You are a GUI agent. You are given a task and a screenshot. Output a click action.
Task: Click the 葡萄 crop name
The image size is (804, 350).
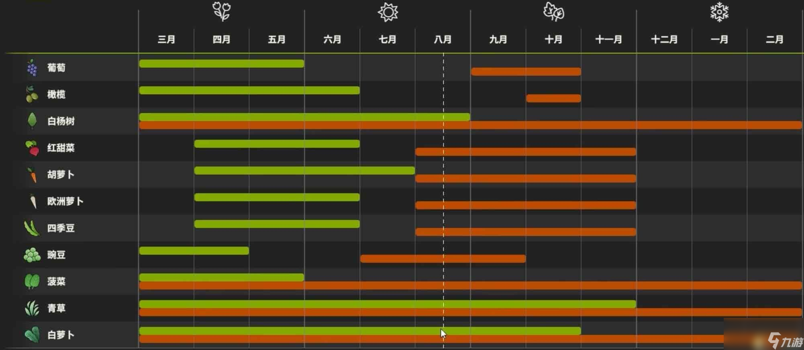click(56, 67)
